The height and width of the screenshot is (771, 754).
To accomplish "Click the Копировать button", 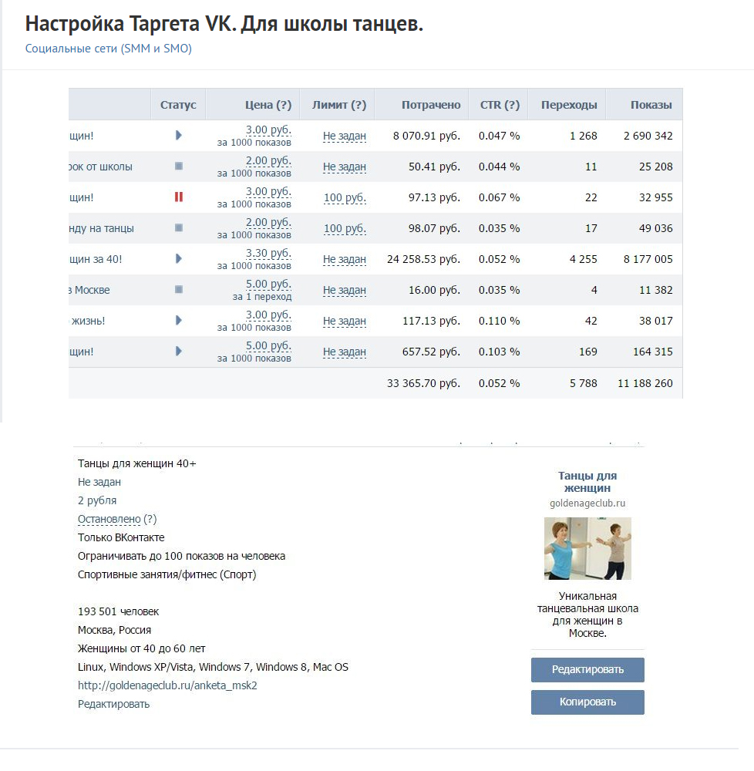I will 587,702.
